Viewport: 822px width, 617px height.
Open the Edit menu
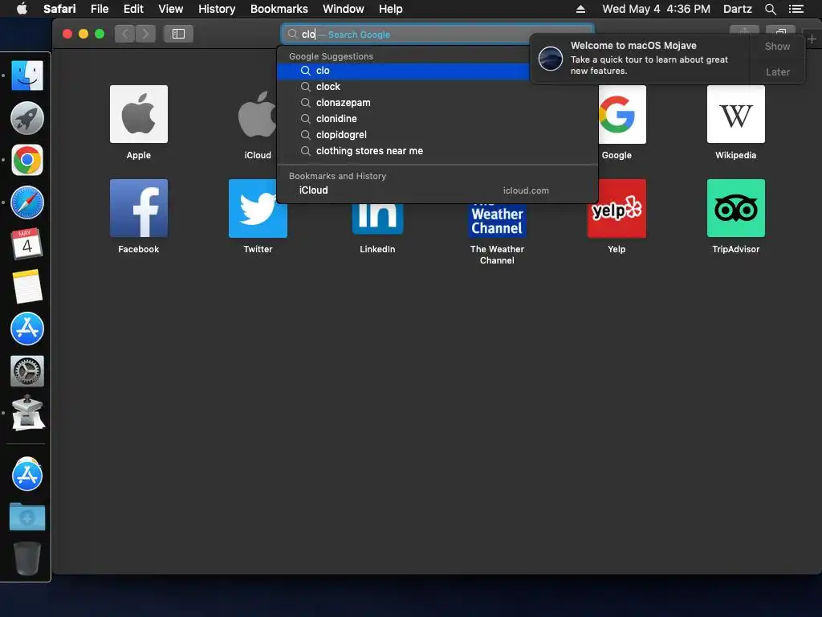coord(133,9)
